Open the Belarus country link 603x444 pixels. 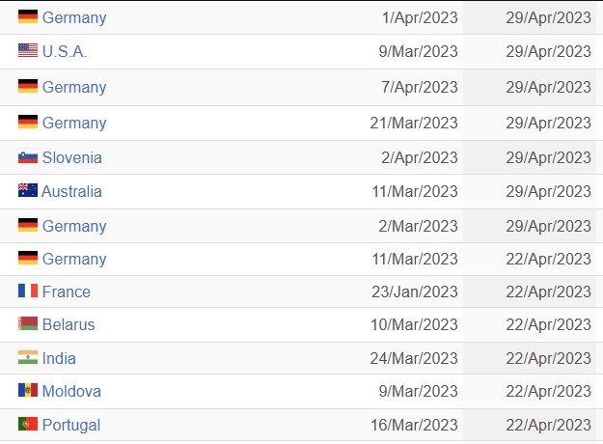[69, 324]
